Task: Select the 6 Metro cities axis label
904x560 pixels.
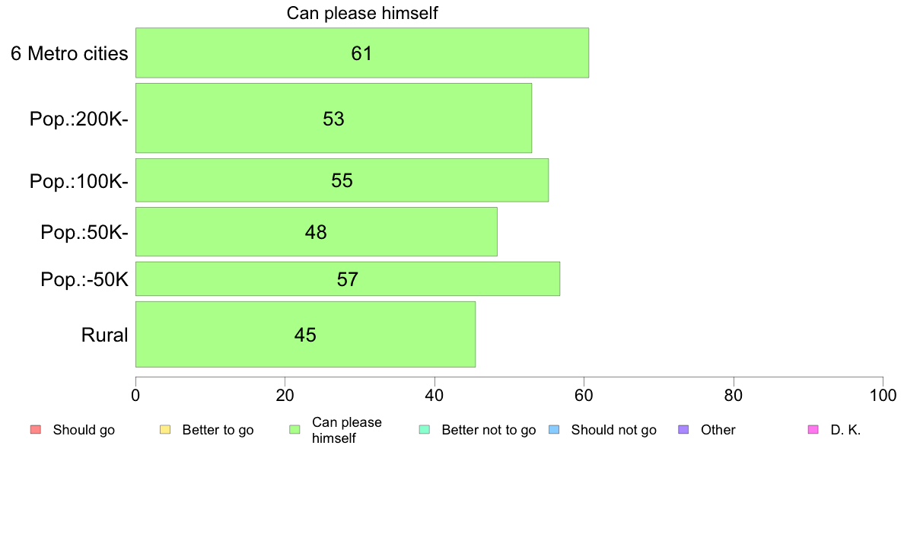Action: pyautogui.click(x=69, y=53)
